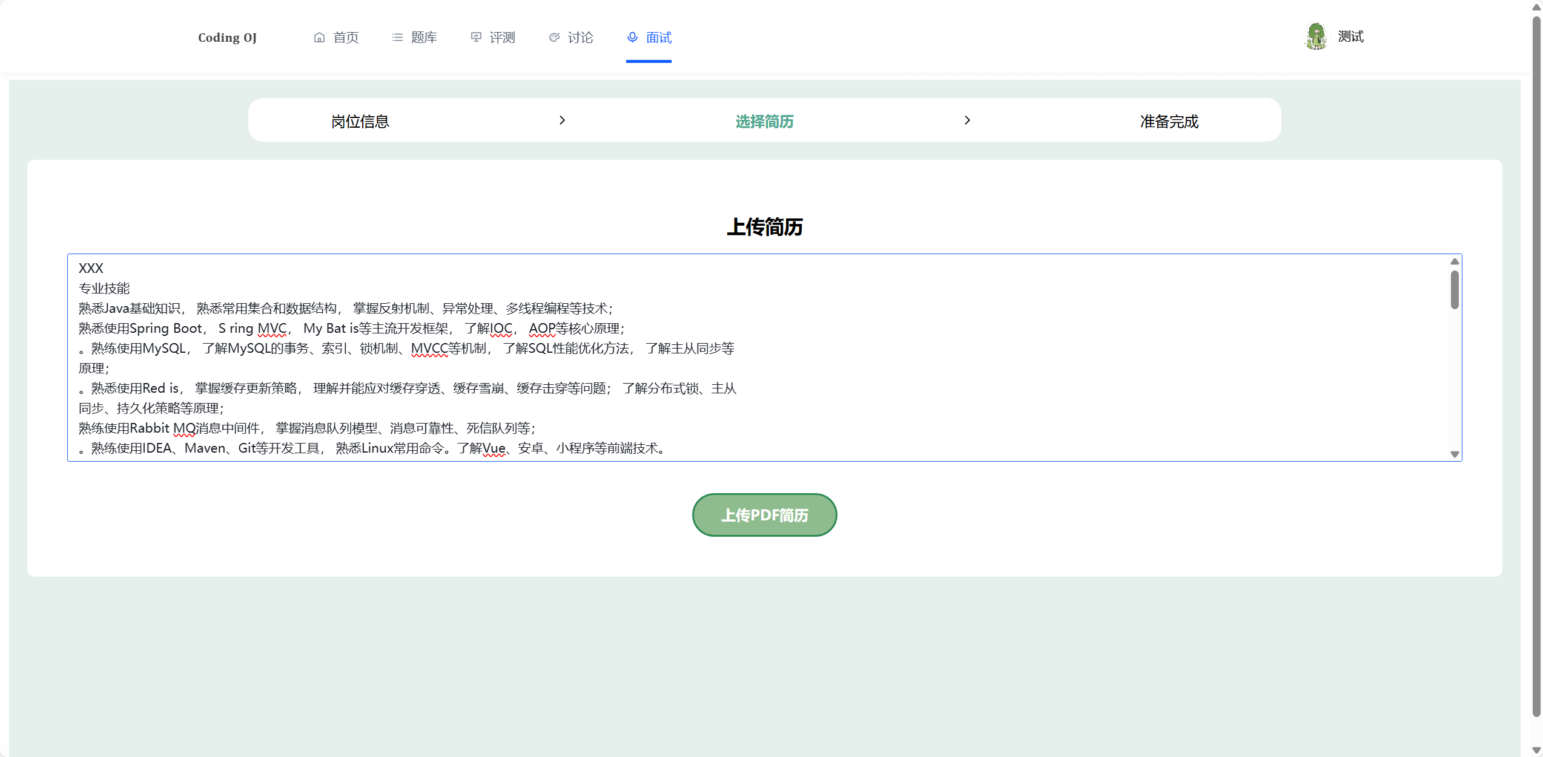The height and width of the screenshot is (757, 1543).
Task: Click the Coding OJ logo text
Action: pyautogui.click(x=227, y=38)
